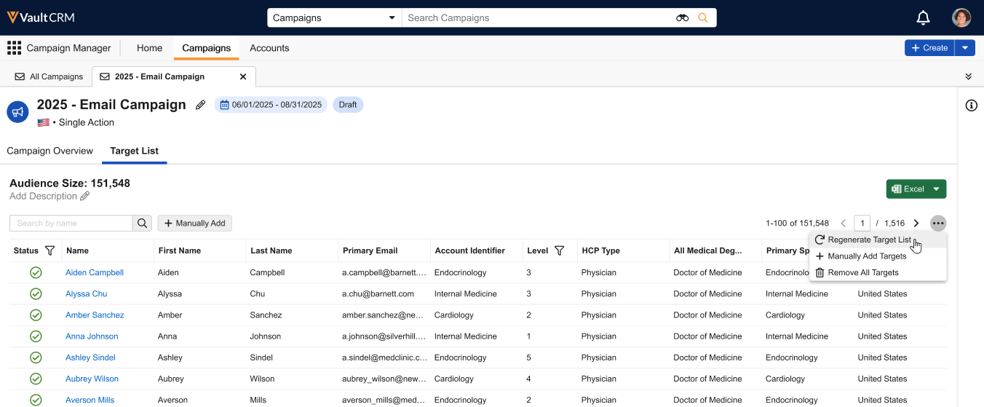Click the binoculars advanced search icon

point(682,17)
